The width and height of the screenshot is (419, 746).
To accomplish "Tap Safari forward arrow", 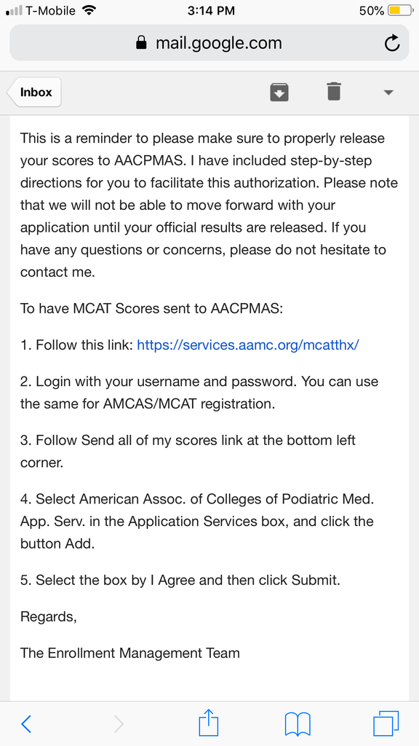I will click(119, 724).
